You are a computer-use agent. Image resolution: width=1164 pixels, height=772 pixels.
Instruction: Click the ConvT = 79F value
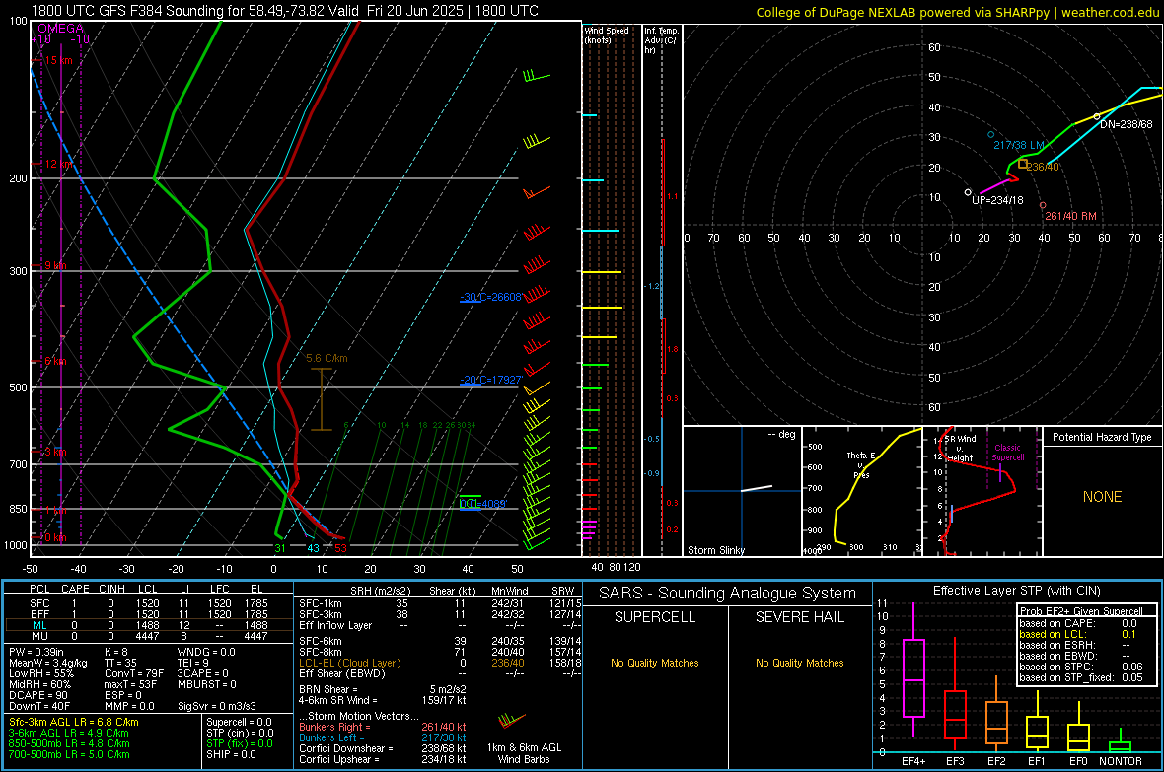[x=134, y=674]
